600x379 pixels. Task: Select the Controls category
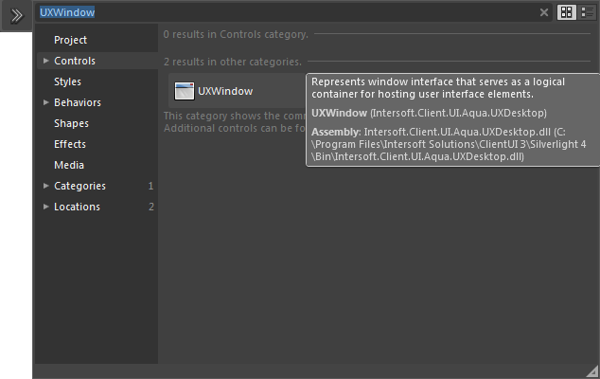[x=75, y=61]
